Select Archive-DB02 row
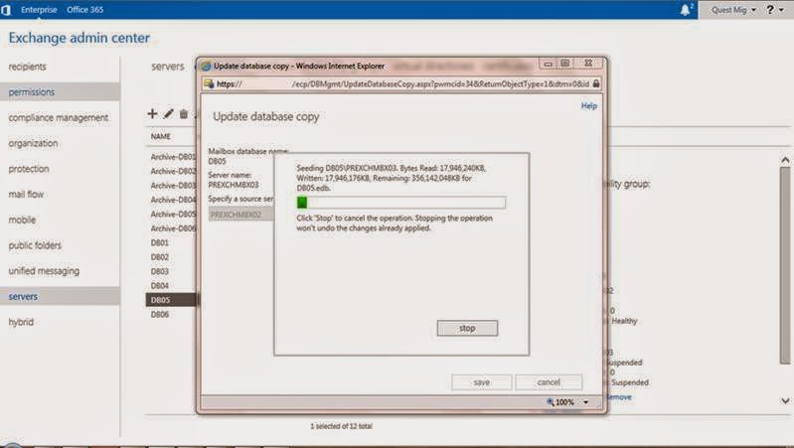Screen dimensions: 794x448 tap(173, 171)
